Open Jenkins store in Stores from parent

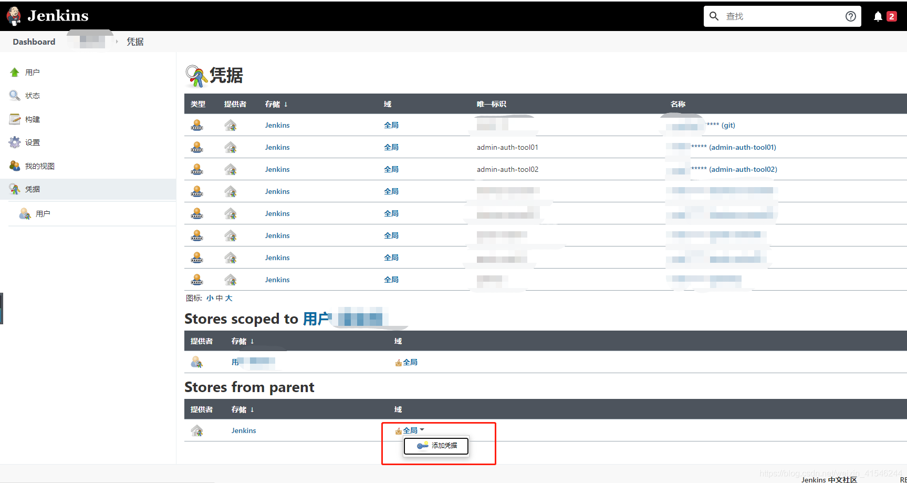pos(244,430)
